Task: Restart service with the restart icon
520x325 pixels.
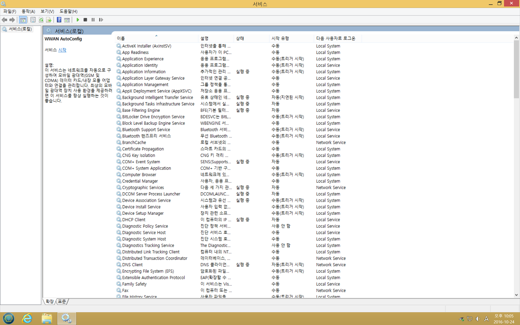Action: [x=101, y=20]
